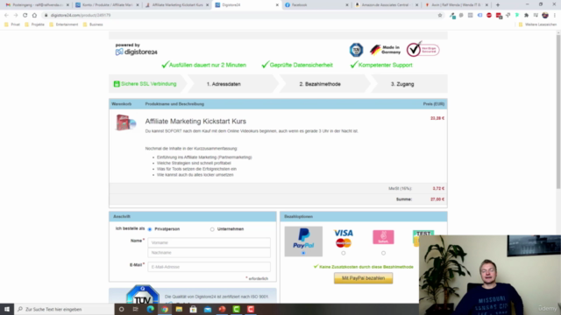
Task: Switch to the Posteingang mail tab
Action: click(36, 5)
